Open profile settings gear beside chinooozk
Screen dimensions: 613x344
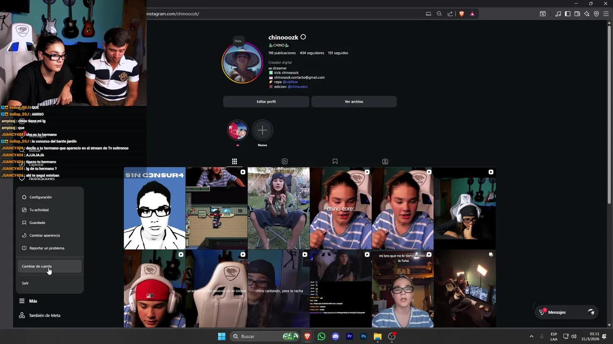click(x=303, y=37)
